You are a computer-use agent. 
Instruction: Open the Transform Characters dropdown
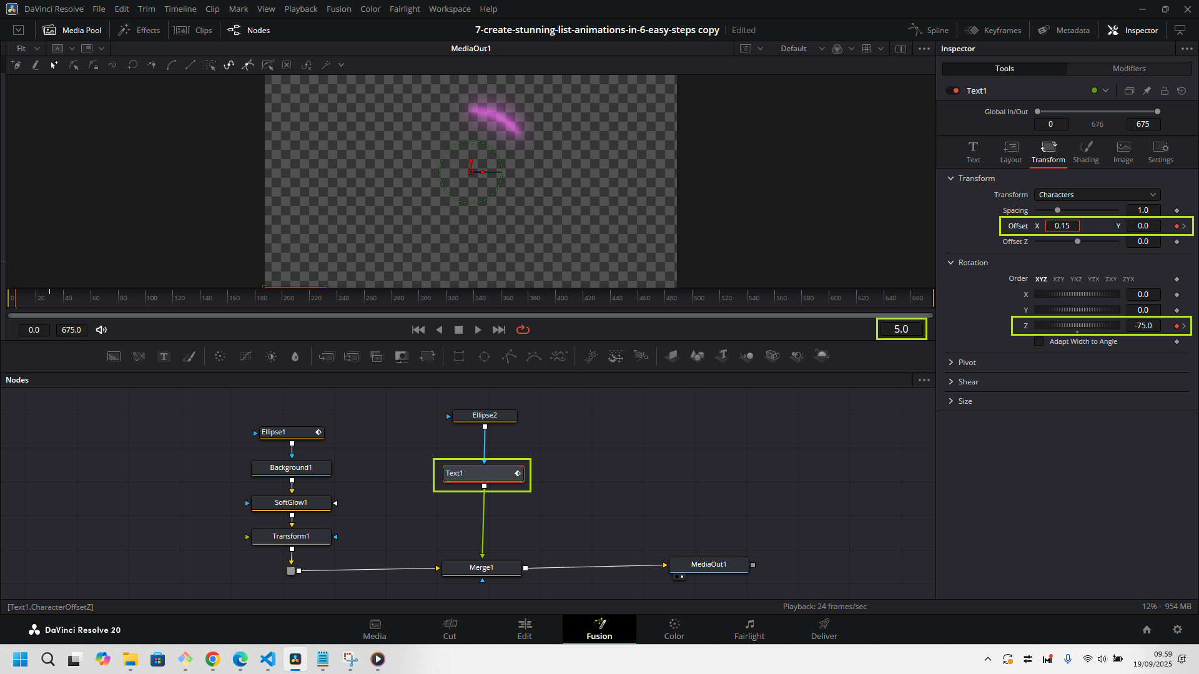[1097, 195]
